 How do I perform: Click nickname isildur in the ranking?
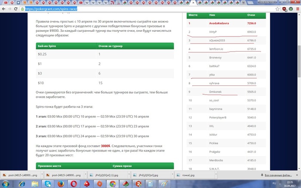tap(213, 134)
